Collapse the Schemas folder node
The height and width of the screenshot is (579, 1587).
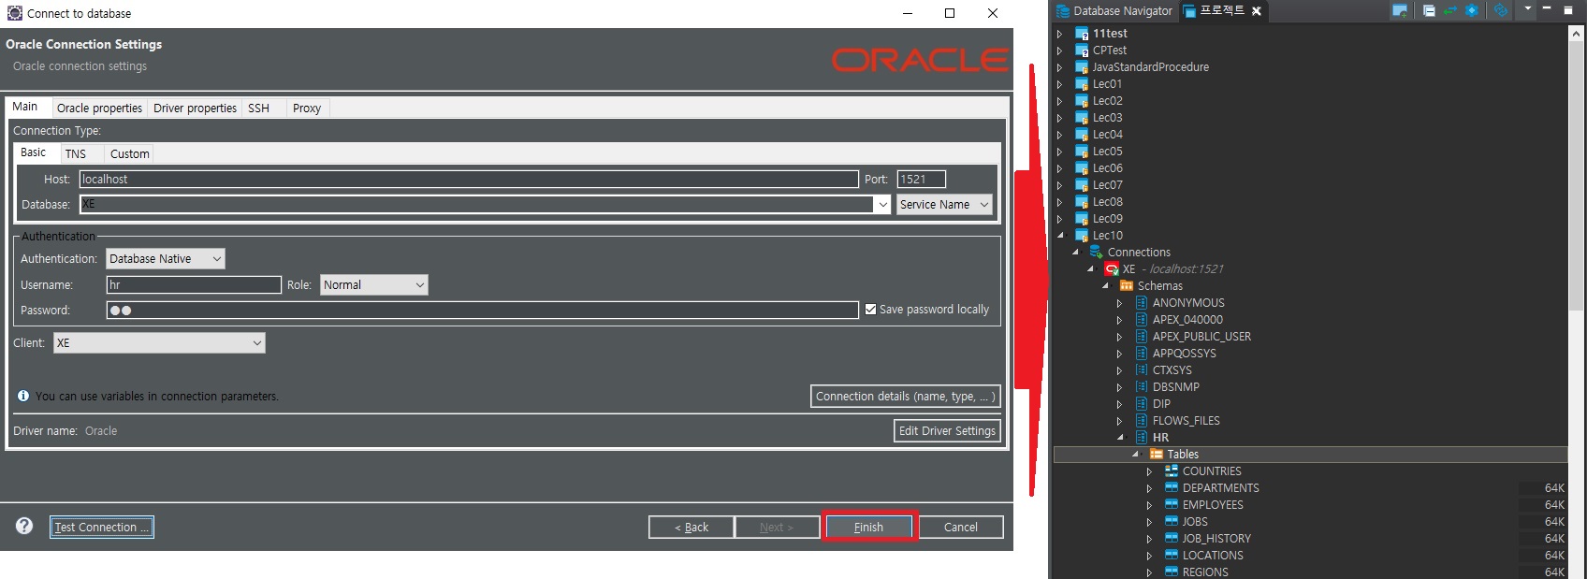click(1105, 285)
